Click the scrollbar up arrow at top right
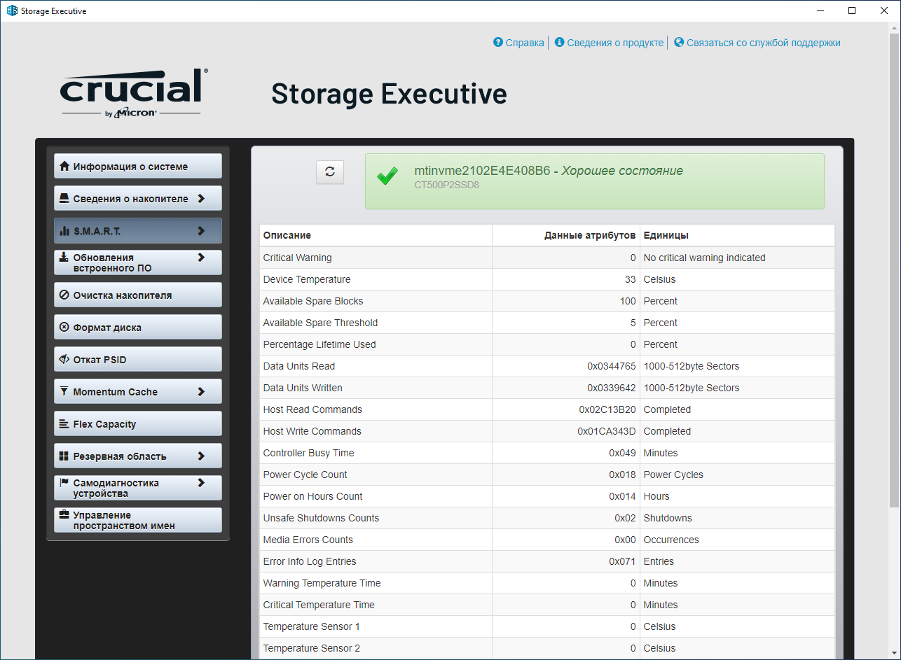The image size is (901, 660). pos(894,27)
